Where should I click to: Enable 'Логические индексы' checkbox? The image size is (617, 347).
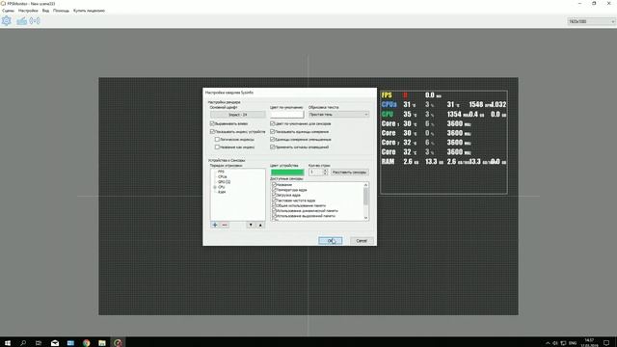[217, 139]
